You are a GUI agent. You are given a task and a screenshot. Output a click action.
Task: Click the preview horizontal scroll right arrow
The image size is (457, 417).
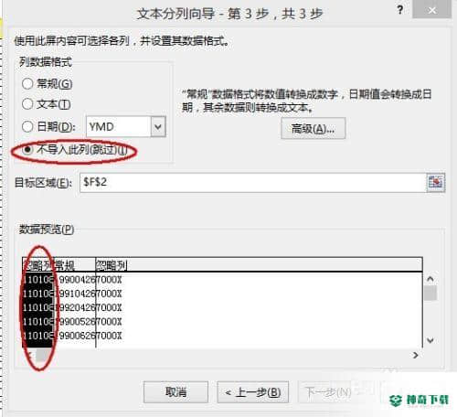tap(415, 355)
